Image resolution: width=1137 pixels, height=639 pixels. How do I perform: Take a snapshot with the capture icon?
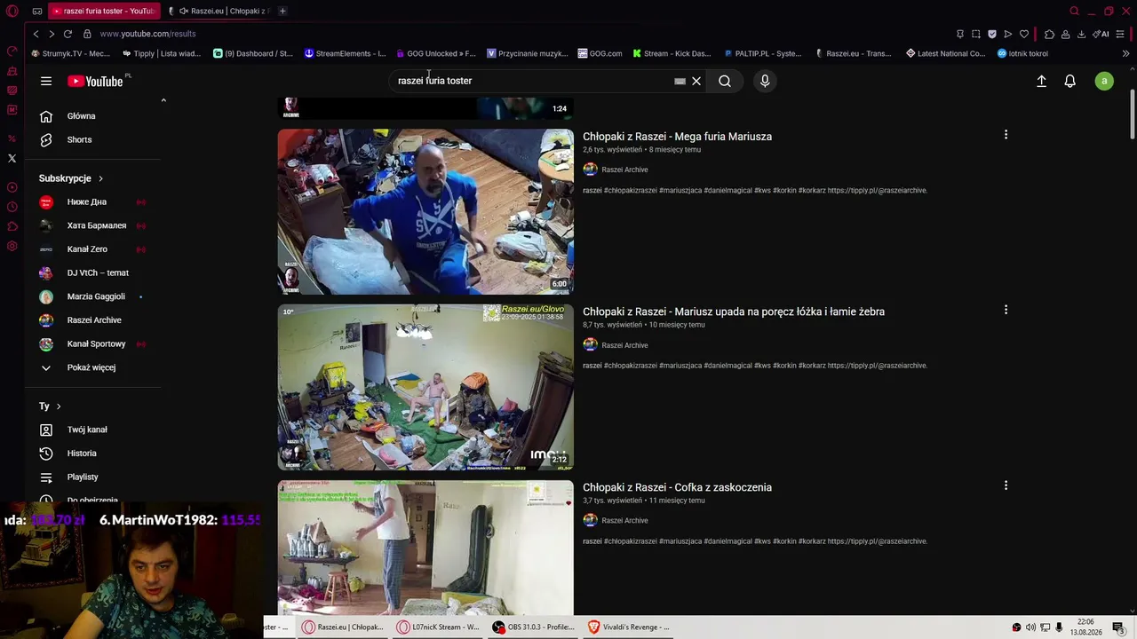(x=976, y=34)
